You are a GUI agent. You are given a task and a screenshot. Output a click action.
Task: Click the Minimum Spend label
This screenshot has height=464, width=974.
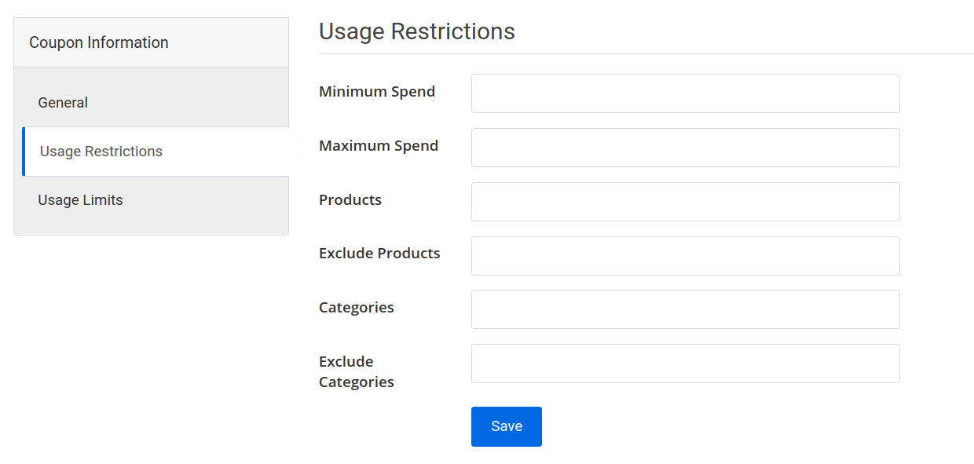click(x=377, y=92)
